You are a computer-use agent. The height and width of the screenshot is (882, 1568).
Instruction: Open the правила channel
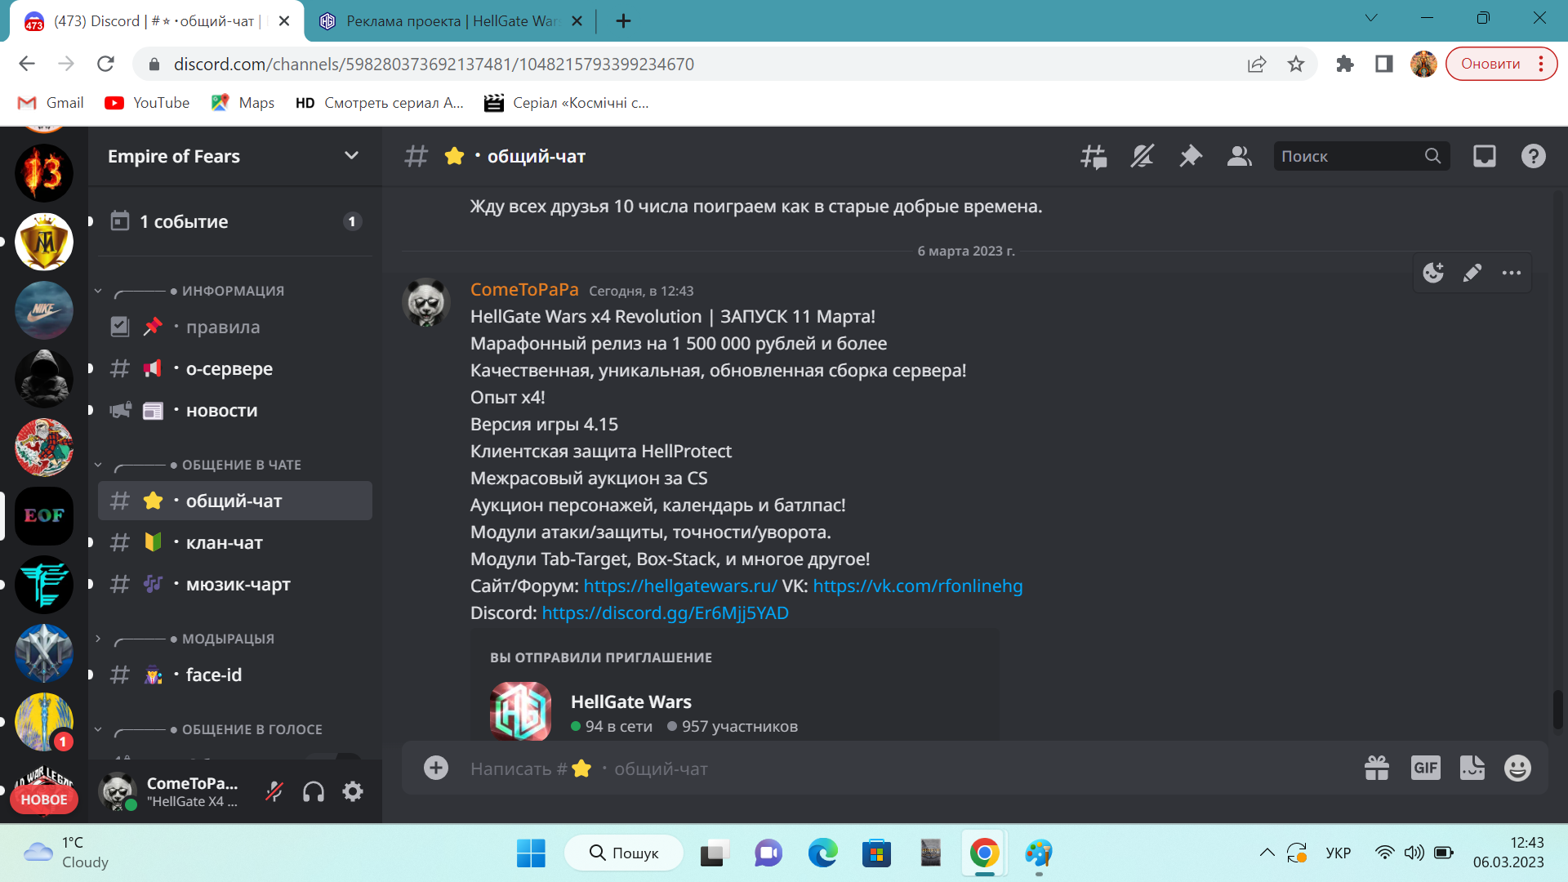coord(235,327)
